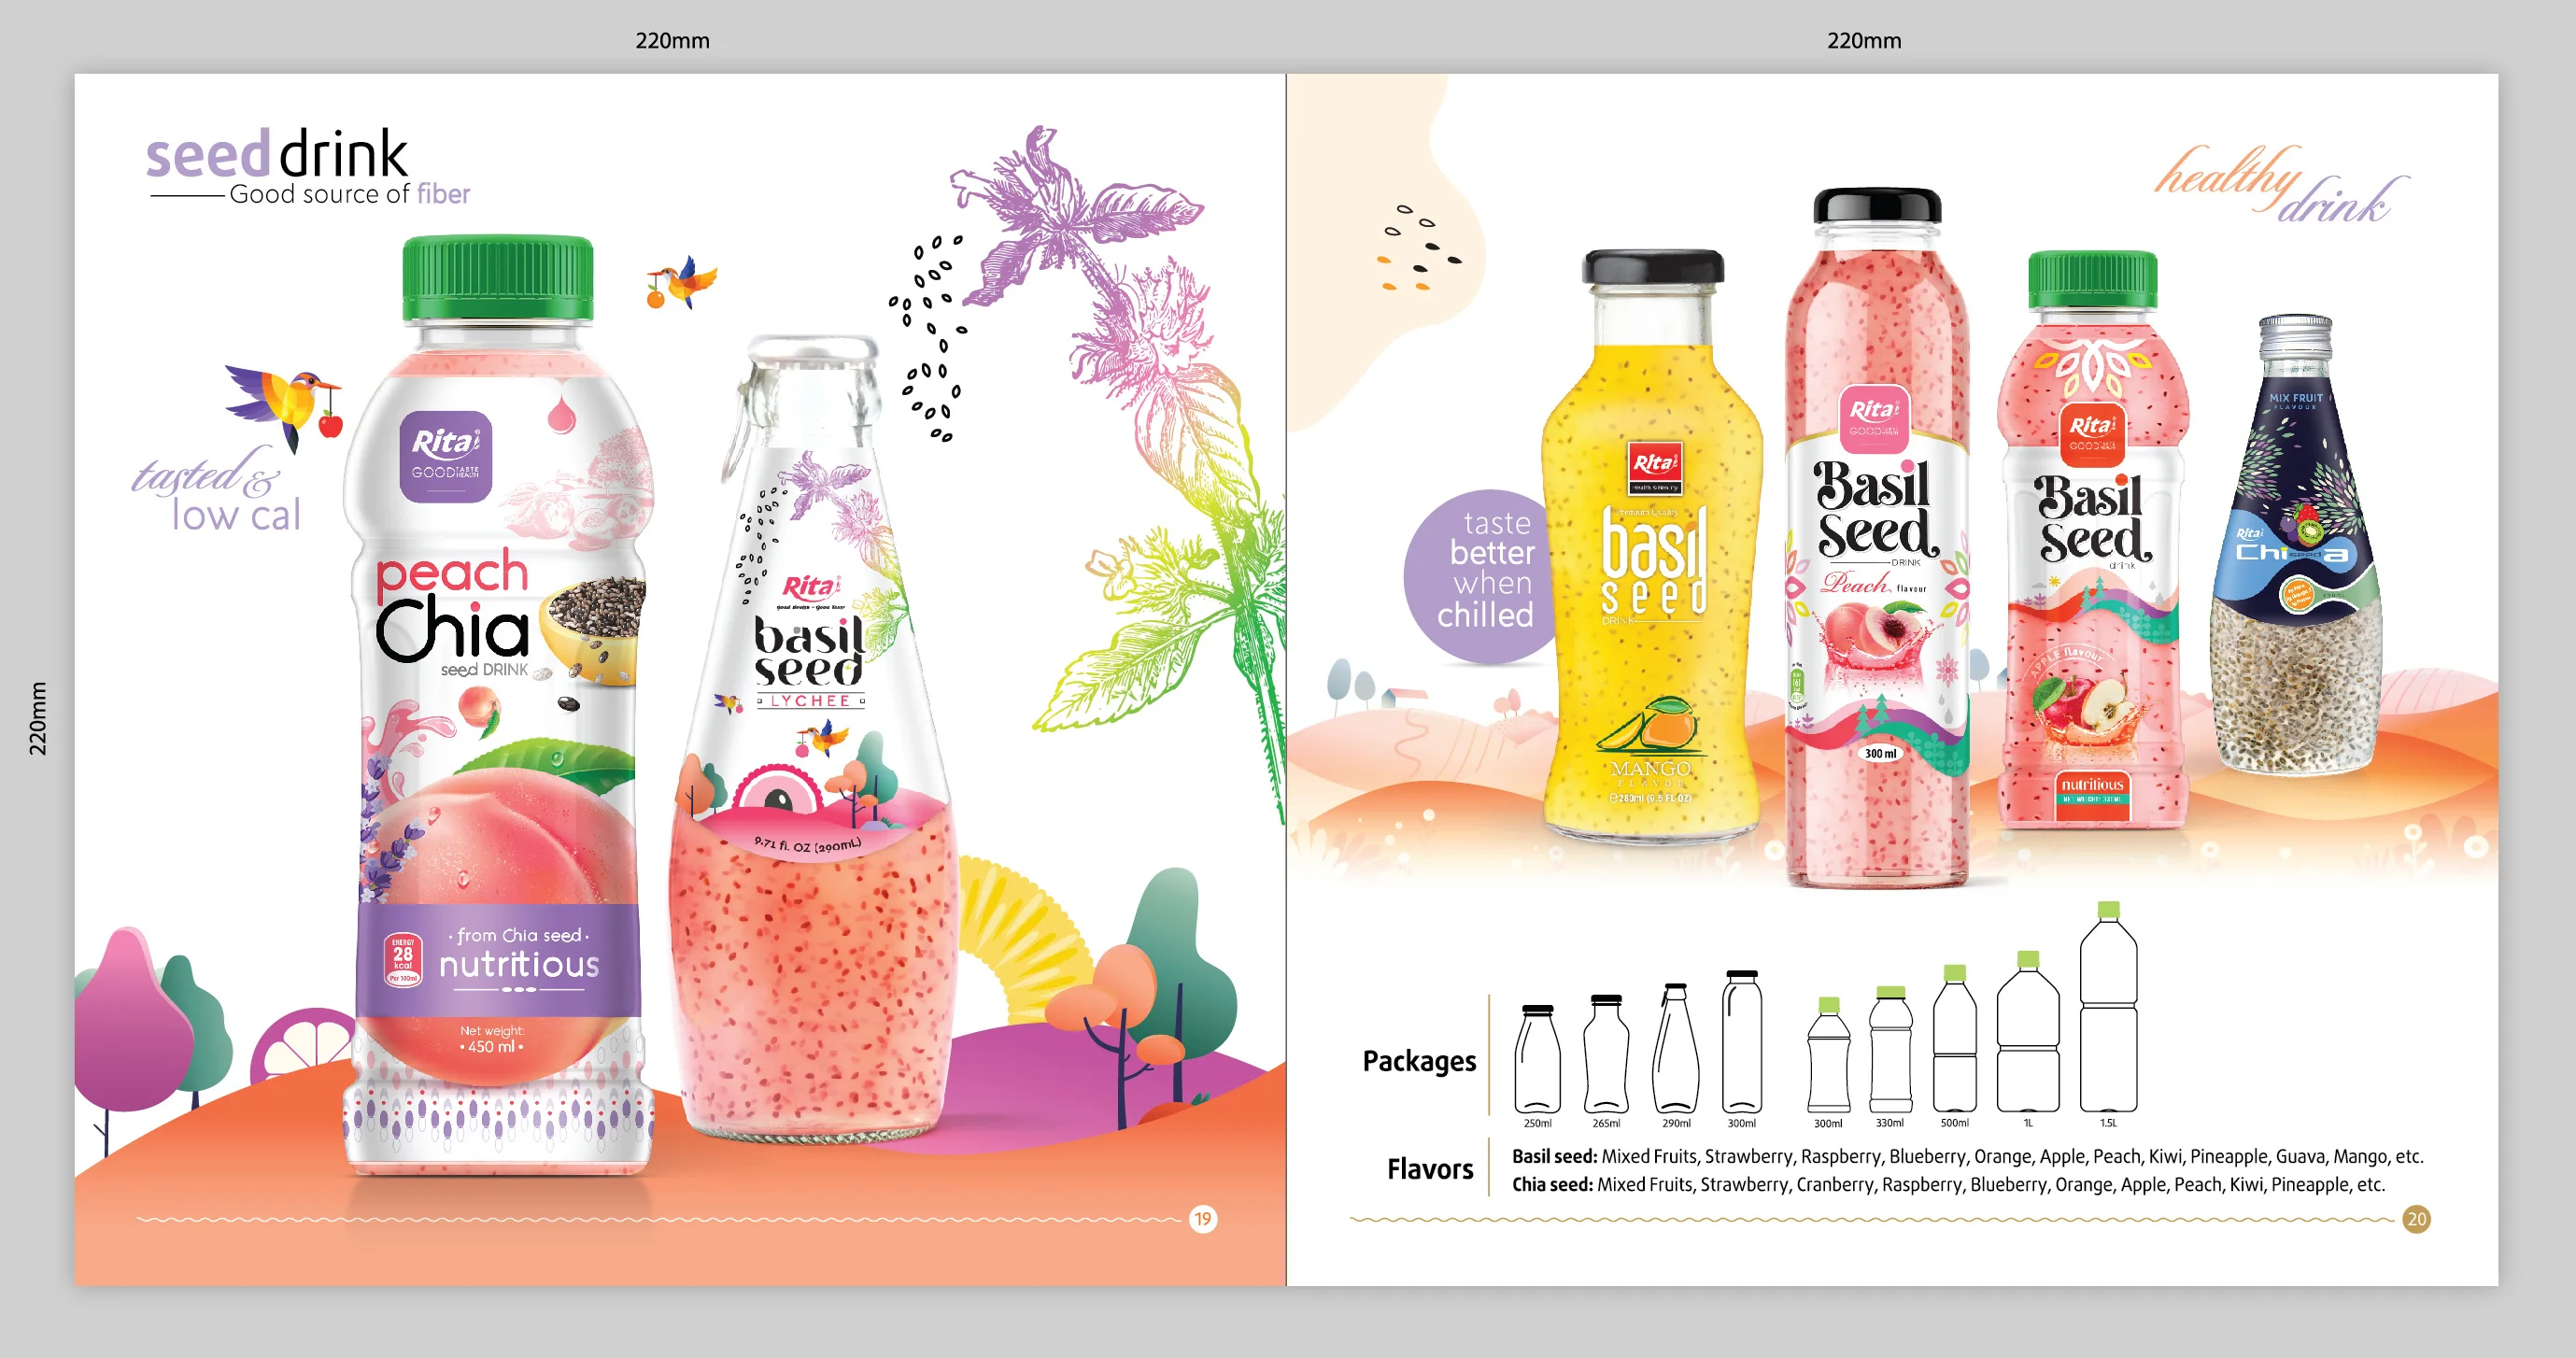Click the 500ml green-capped bottle icon
Image resolution: width=2576 pixels, height=1358 pixels.
coord(1954,1040)
